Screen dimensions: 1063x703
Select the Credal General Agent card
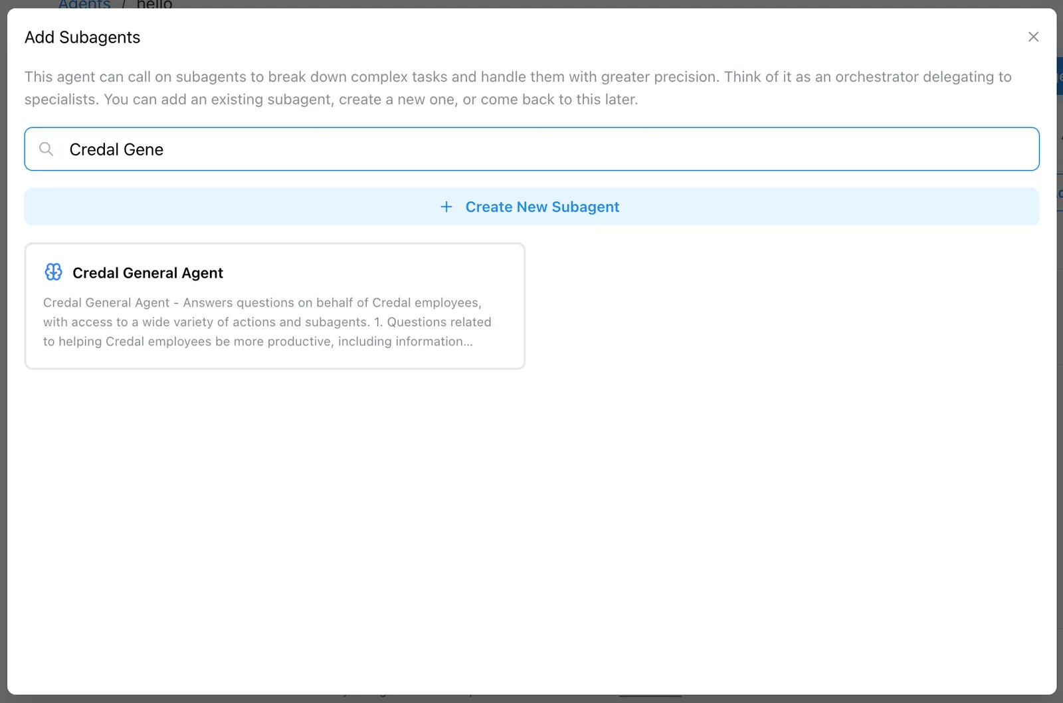pyautogui.click(x=275, y=306)
